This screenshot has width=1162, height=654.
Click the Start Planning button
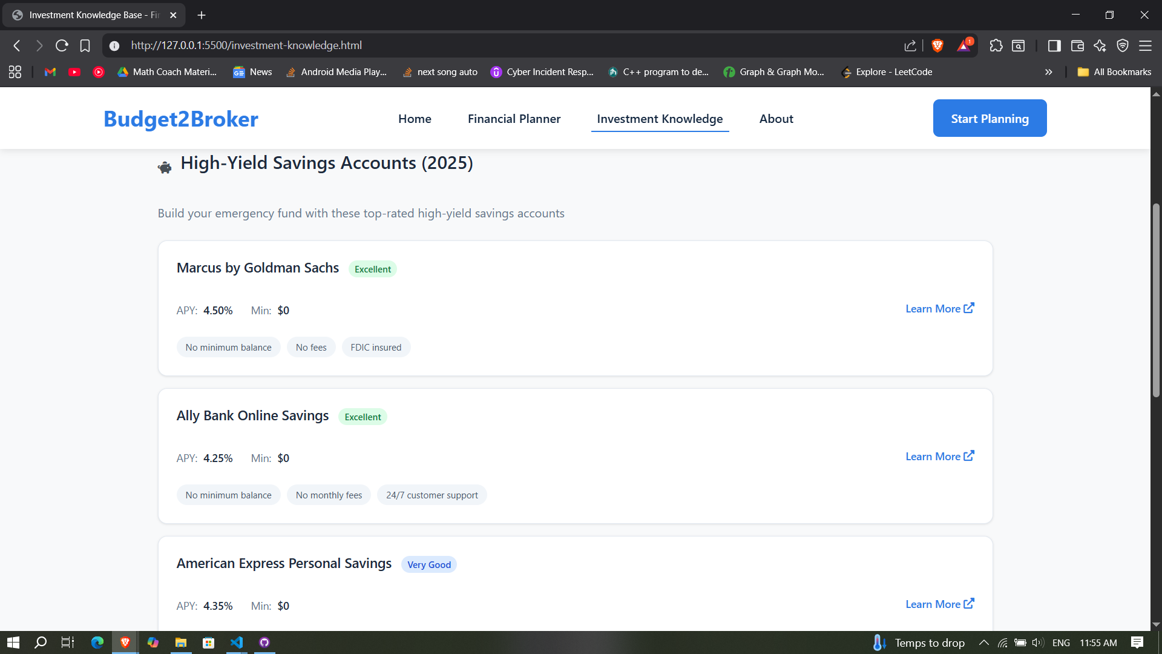990,118
